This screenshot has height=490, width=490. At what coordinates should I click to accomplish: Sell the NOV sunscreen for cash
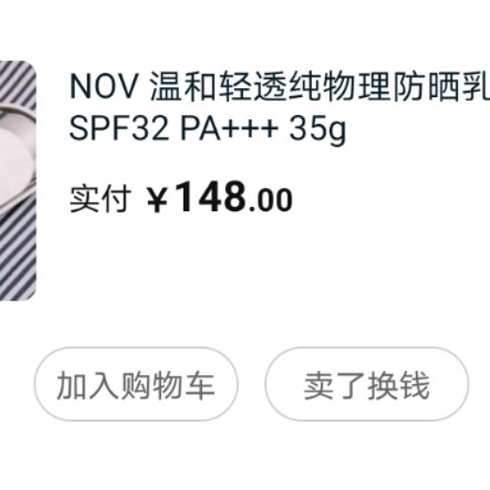click(367, 384)
